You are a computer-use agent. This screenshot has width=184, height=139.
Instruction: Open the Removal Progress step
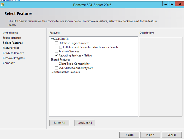pos(14,58)
